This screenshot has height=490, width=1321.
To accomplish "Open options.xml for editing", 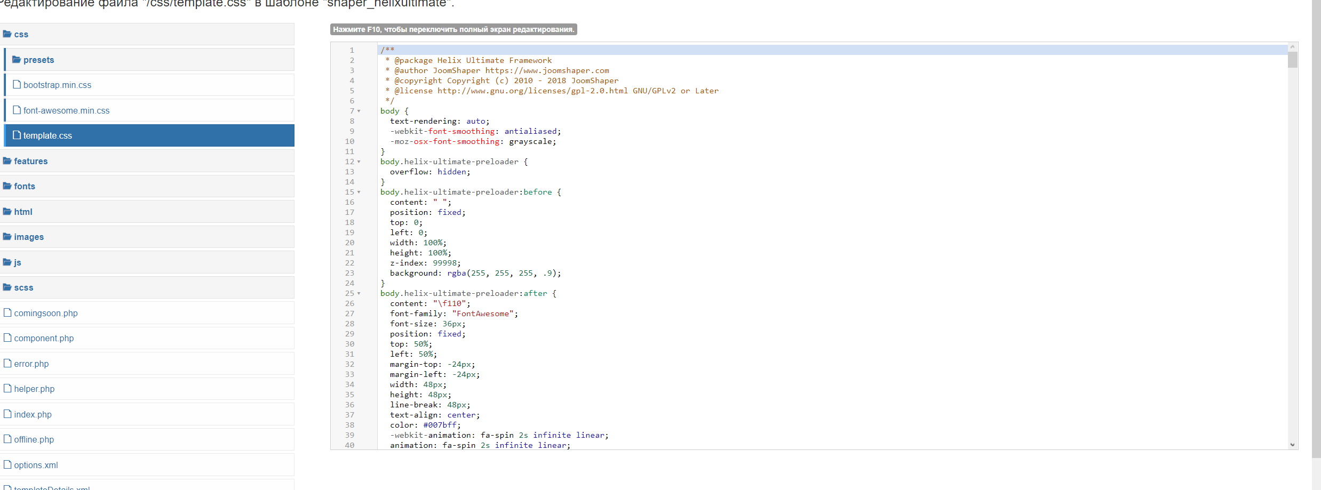I will pos(147,465).
